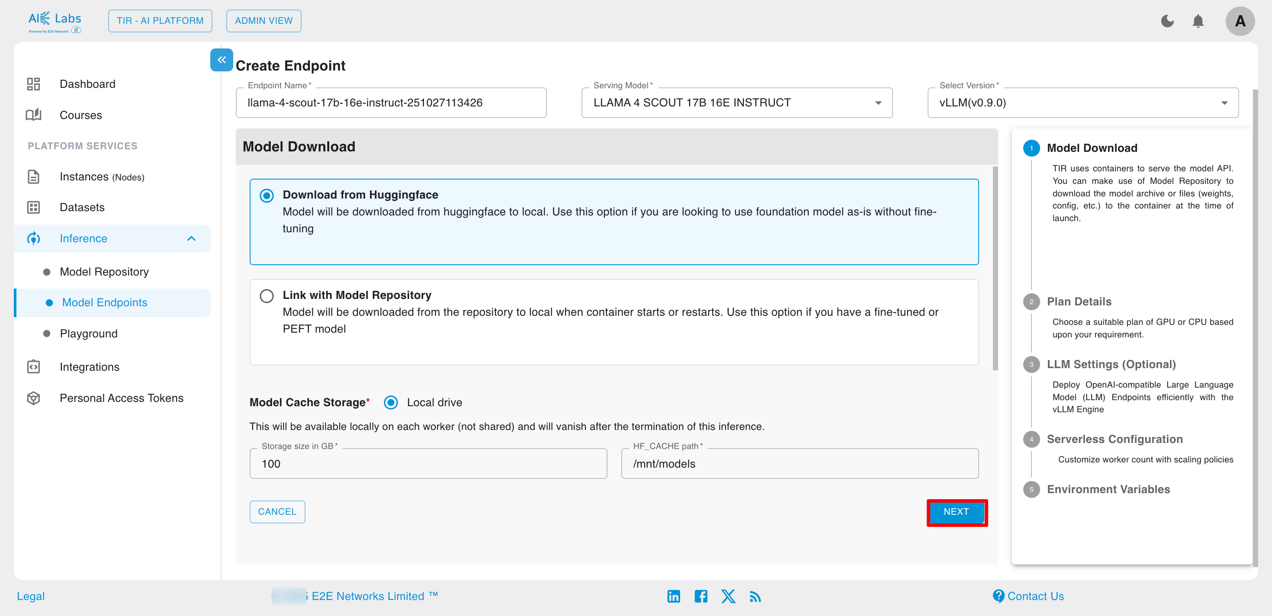Click the AI Labs logo
Viewport: 1272px width, 616px height.
click(x=55, y=22)
